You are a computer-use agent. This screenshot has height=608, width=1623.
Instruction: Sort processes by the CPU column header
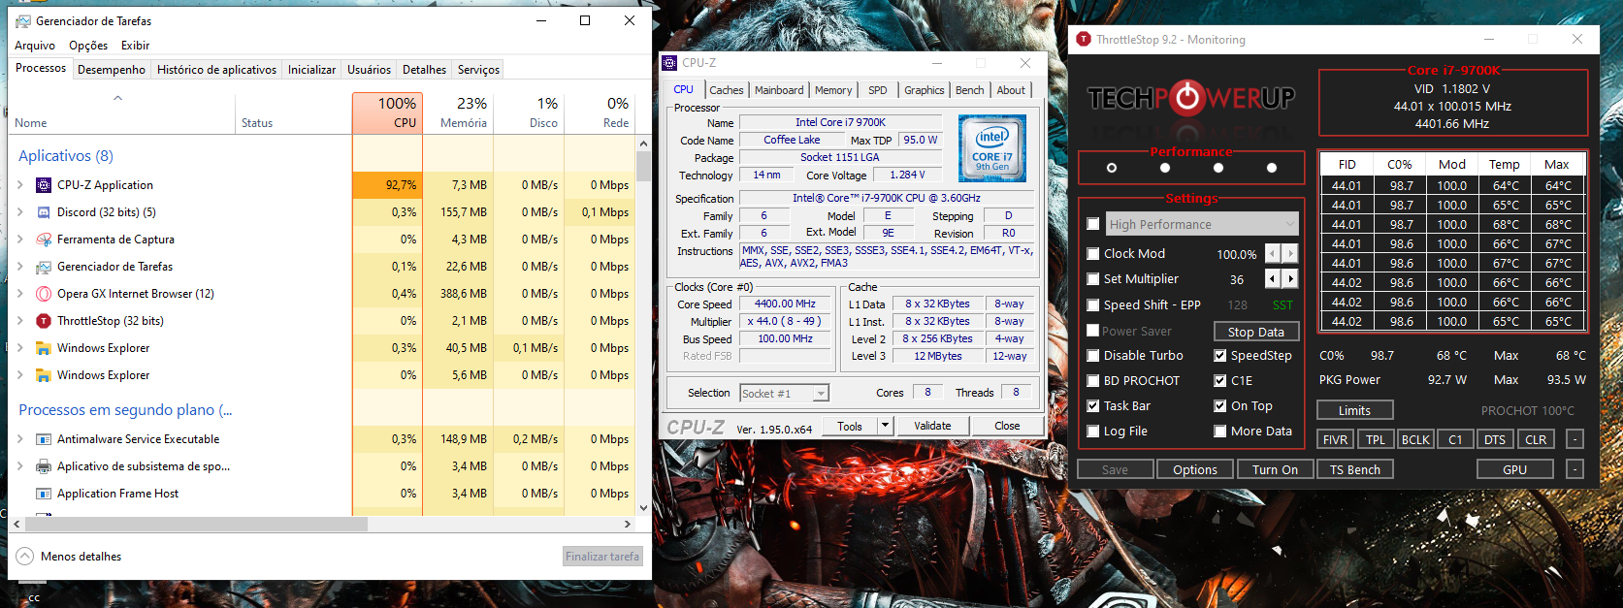point(387,112)
